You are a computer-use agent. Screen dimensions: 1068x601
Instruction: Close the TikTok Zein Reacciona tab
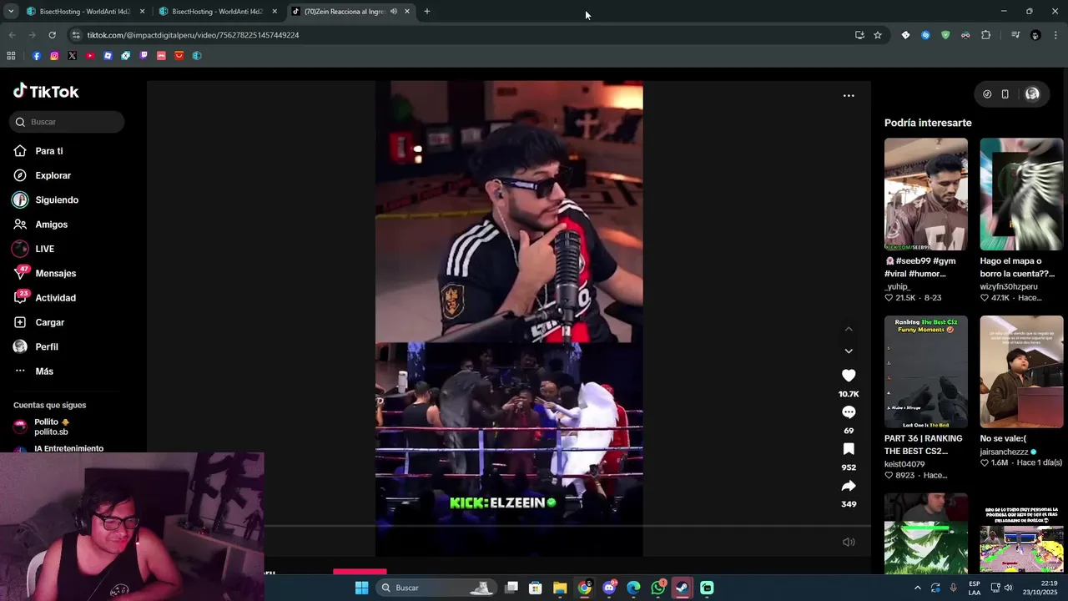pyautogui.click(x=407, y=12)
